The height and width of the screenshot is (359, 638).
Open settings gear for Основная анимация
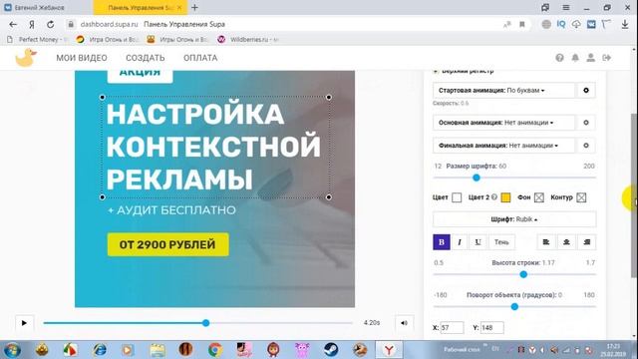click(586, 123)
